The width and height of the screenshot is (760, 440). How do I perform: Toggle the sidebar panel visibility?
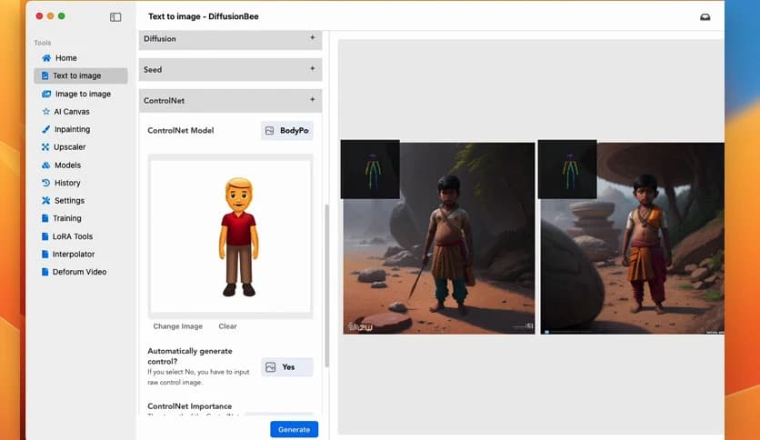pyautogui.click(x=115, y=16)
